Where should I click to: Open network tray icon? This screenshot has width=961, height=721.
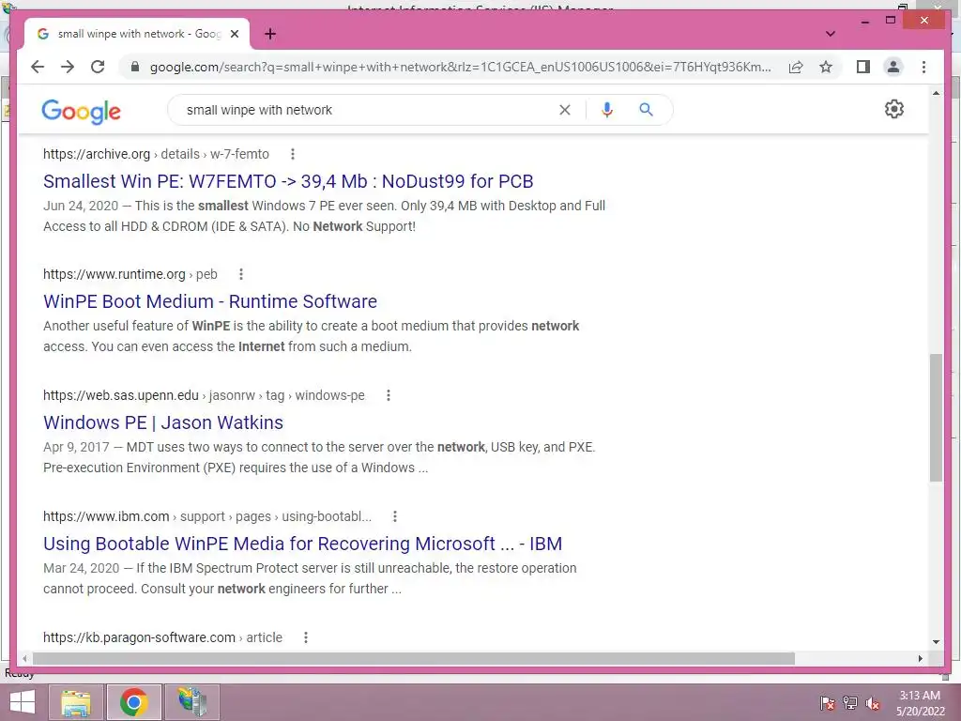point(850,703)
